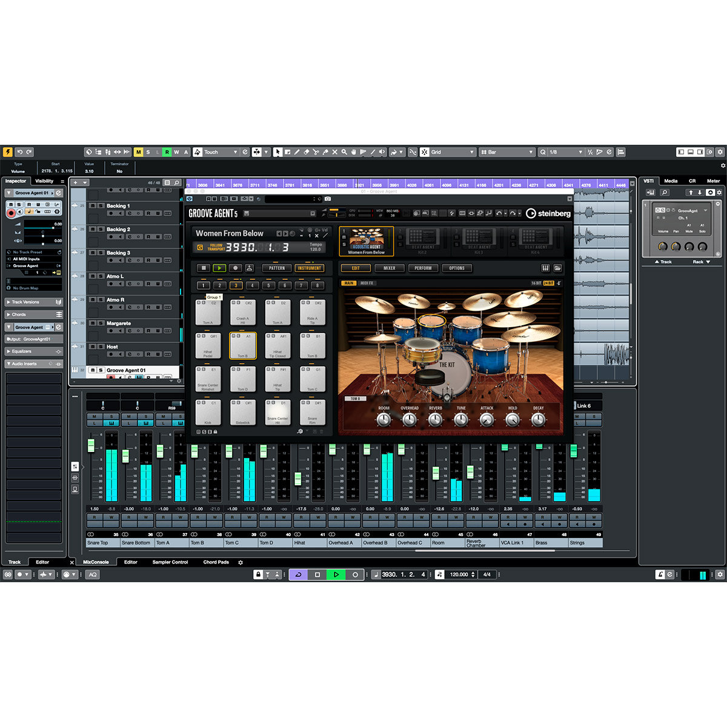
Task: Switch to the Media tab
Action: point(671,181)
